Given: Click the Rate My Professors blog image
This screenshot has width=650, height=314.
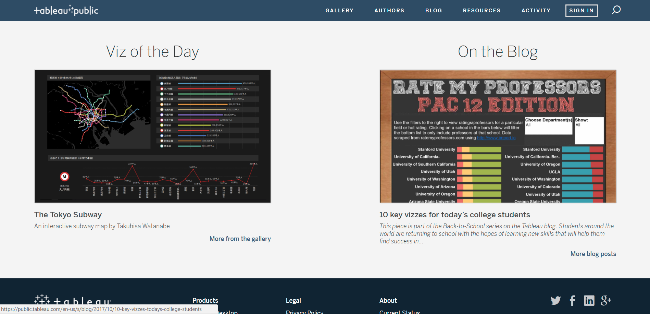Looking at the screenshot, I should pyautogui.click(x=498, y=136).
